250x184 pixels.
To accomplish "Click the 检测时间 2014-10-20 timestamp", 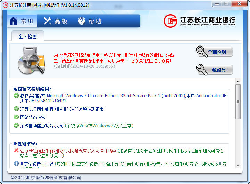I will click(x=84, y=66).
